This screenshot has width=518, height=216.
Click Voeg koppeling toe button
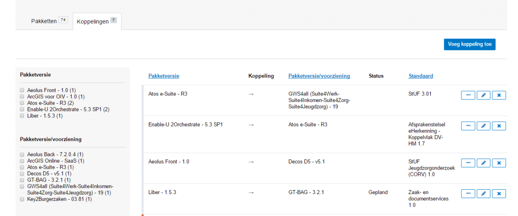coord(470,44)
